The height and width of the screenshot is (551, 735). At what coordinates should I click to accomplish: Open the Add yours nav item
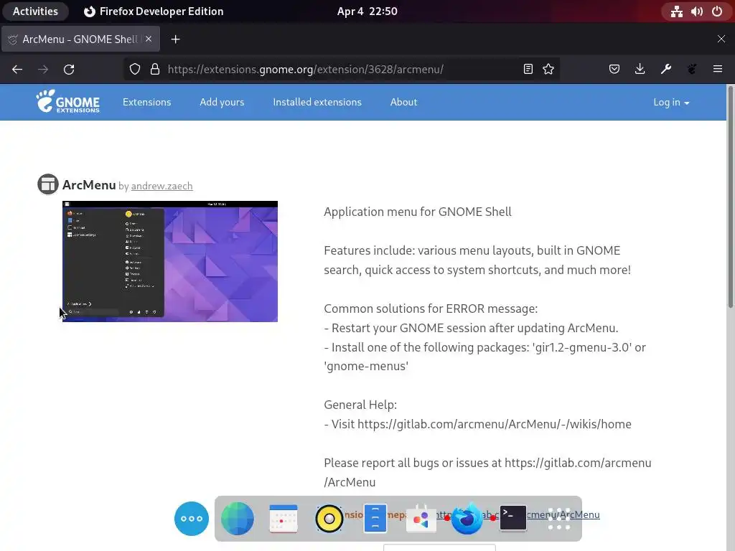point(223,102)
